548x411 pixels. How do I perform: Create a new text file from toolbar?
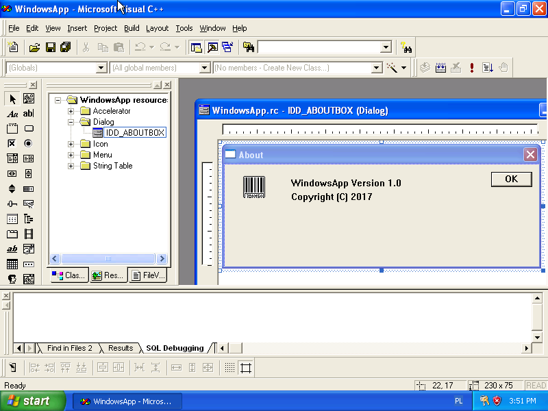(13, 47)
